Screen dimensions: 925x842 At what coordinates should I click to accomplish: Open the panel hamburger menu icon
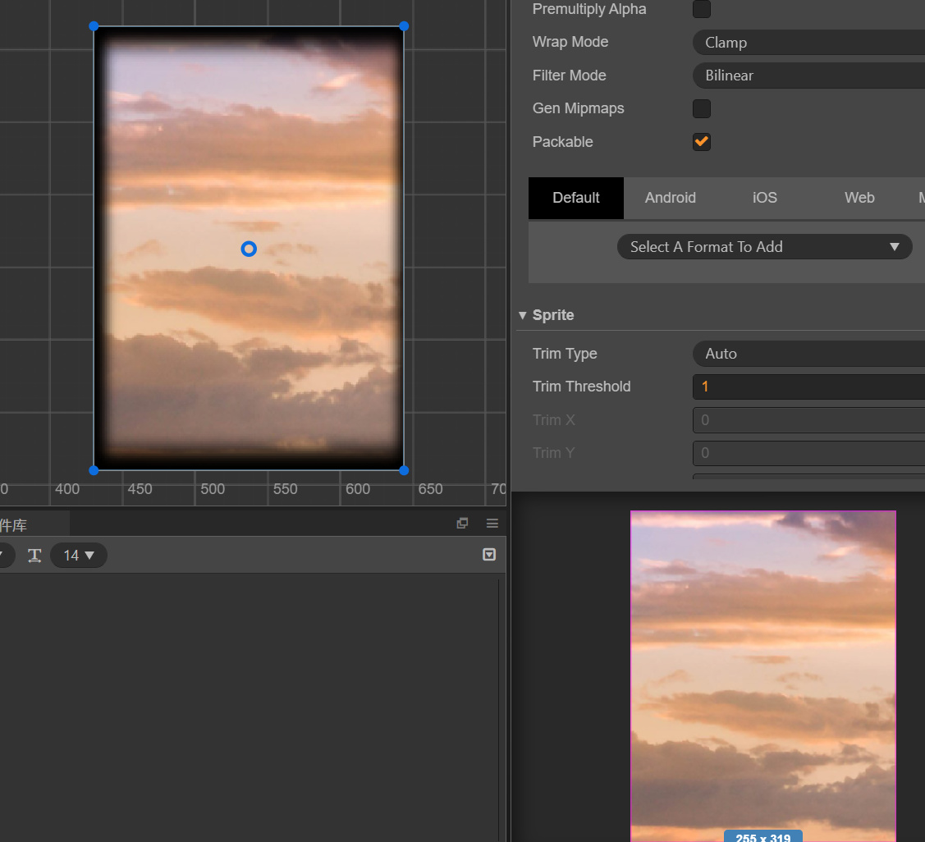pyautogui.click(x=492, y=524)
